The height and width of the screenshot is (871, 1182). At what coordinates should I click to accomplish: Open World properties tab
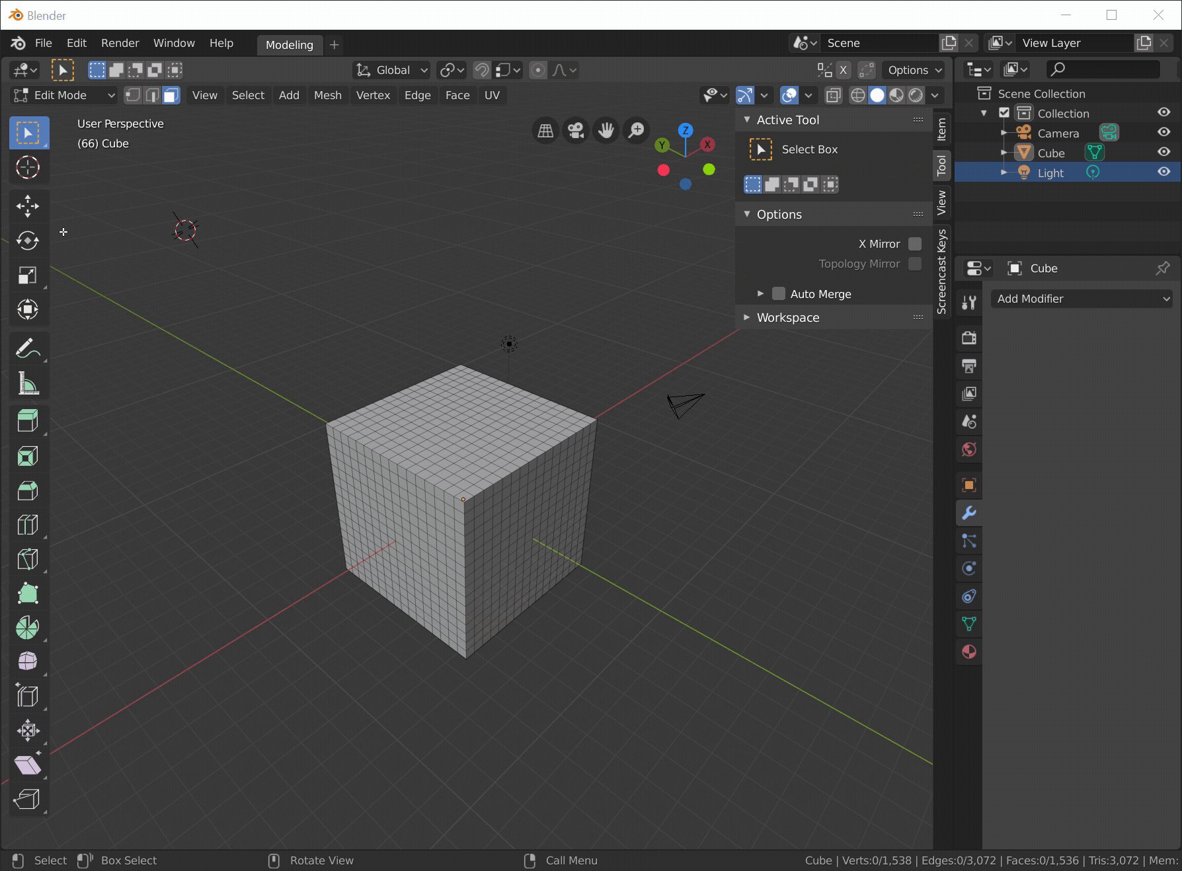(x=968, y=449)
